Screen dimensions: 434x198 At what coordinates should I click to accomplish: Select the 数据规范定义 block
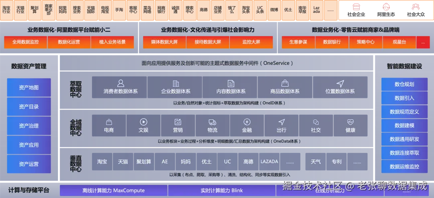[x=404, y=112]
